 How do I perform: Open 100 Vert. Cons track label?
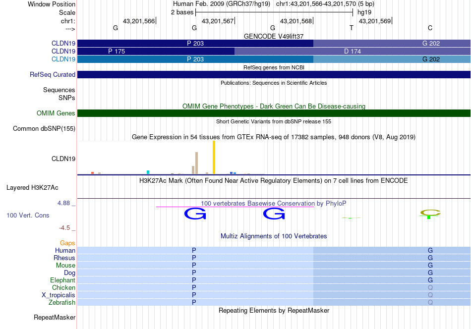(28, 215)
